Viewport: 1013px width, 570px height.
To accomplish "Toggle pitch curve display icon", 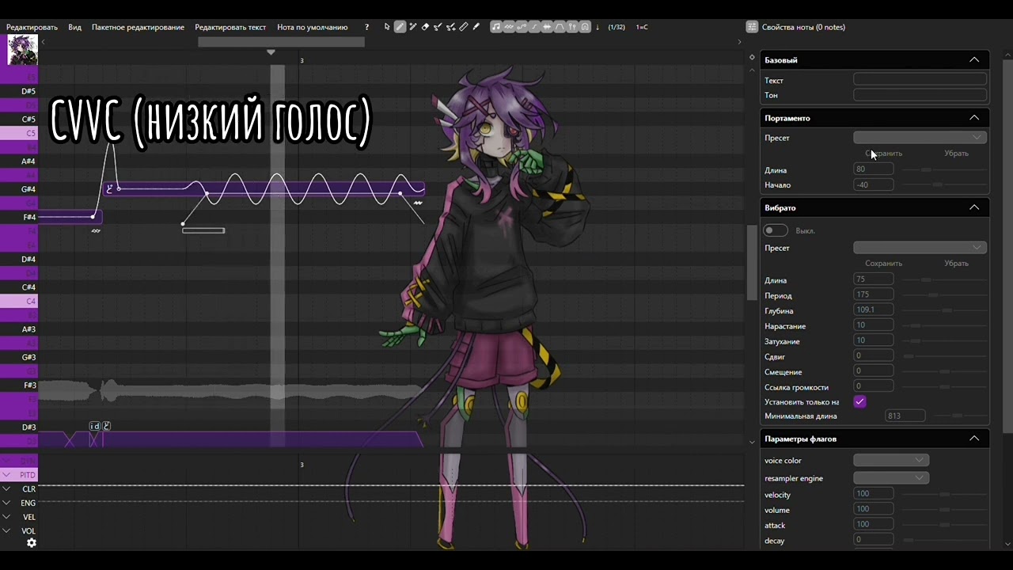I will (x=522, y=27).
